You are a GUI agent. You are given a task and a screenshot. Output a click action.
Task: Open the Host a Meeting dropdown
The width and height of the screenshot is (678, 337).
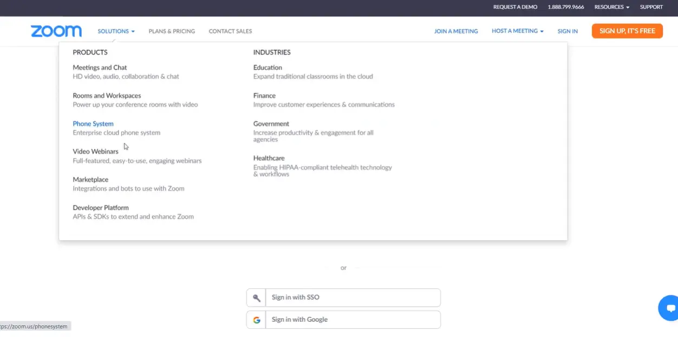[x=517, y=31]
